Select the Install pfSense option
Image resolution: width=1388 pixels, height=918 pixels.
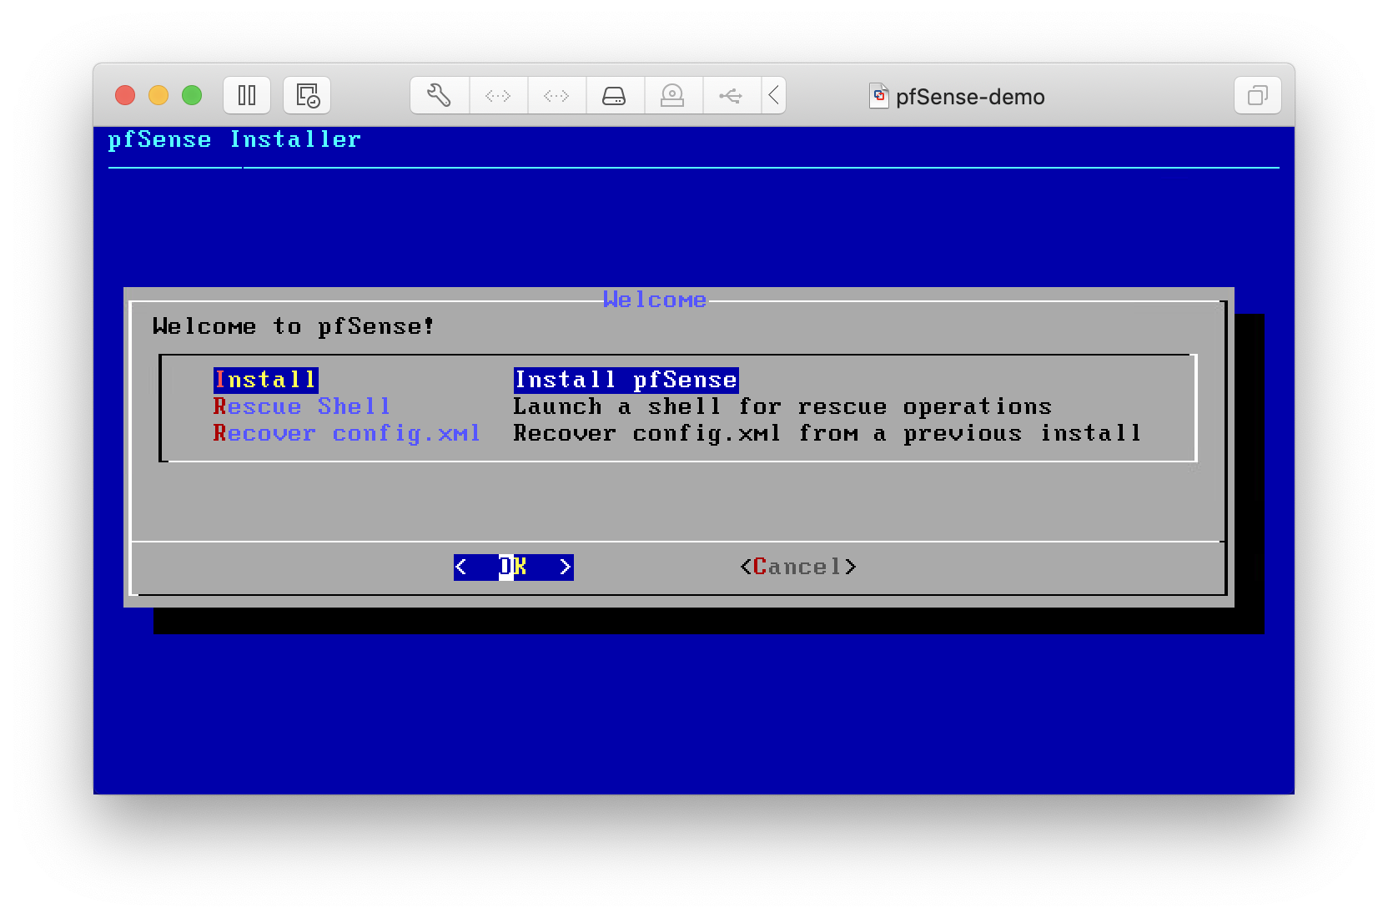click(x=264, y=380)
